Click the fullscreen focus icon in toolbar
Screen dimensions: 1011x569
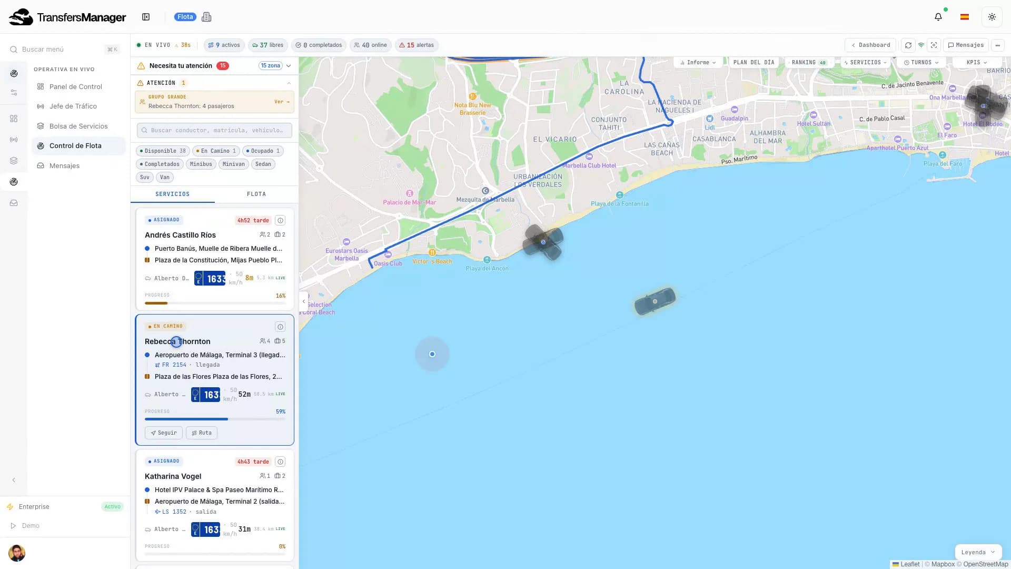click(x=934, y=45)
